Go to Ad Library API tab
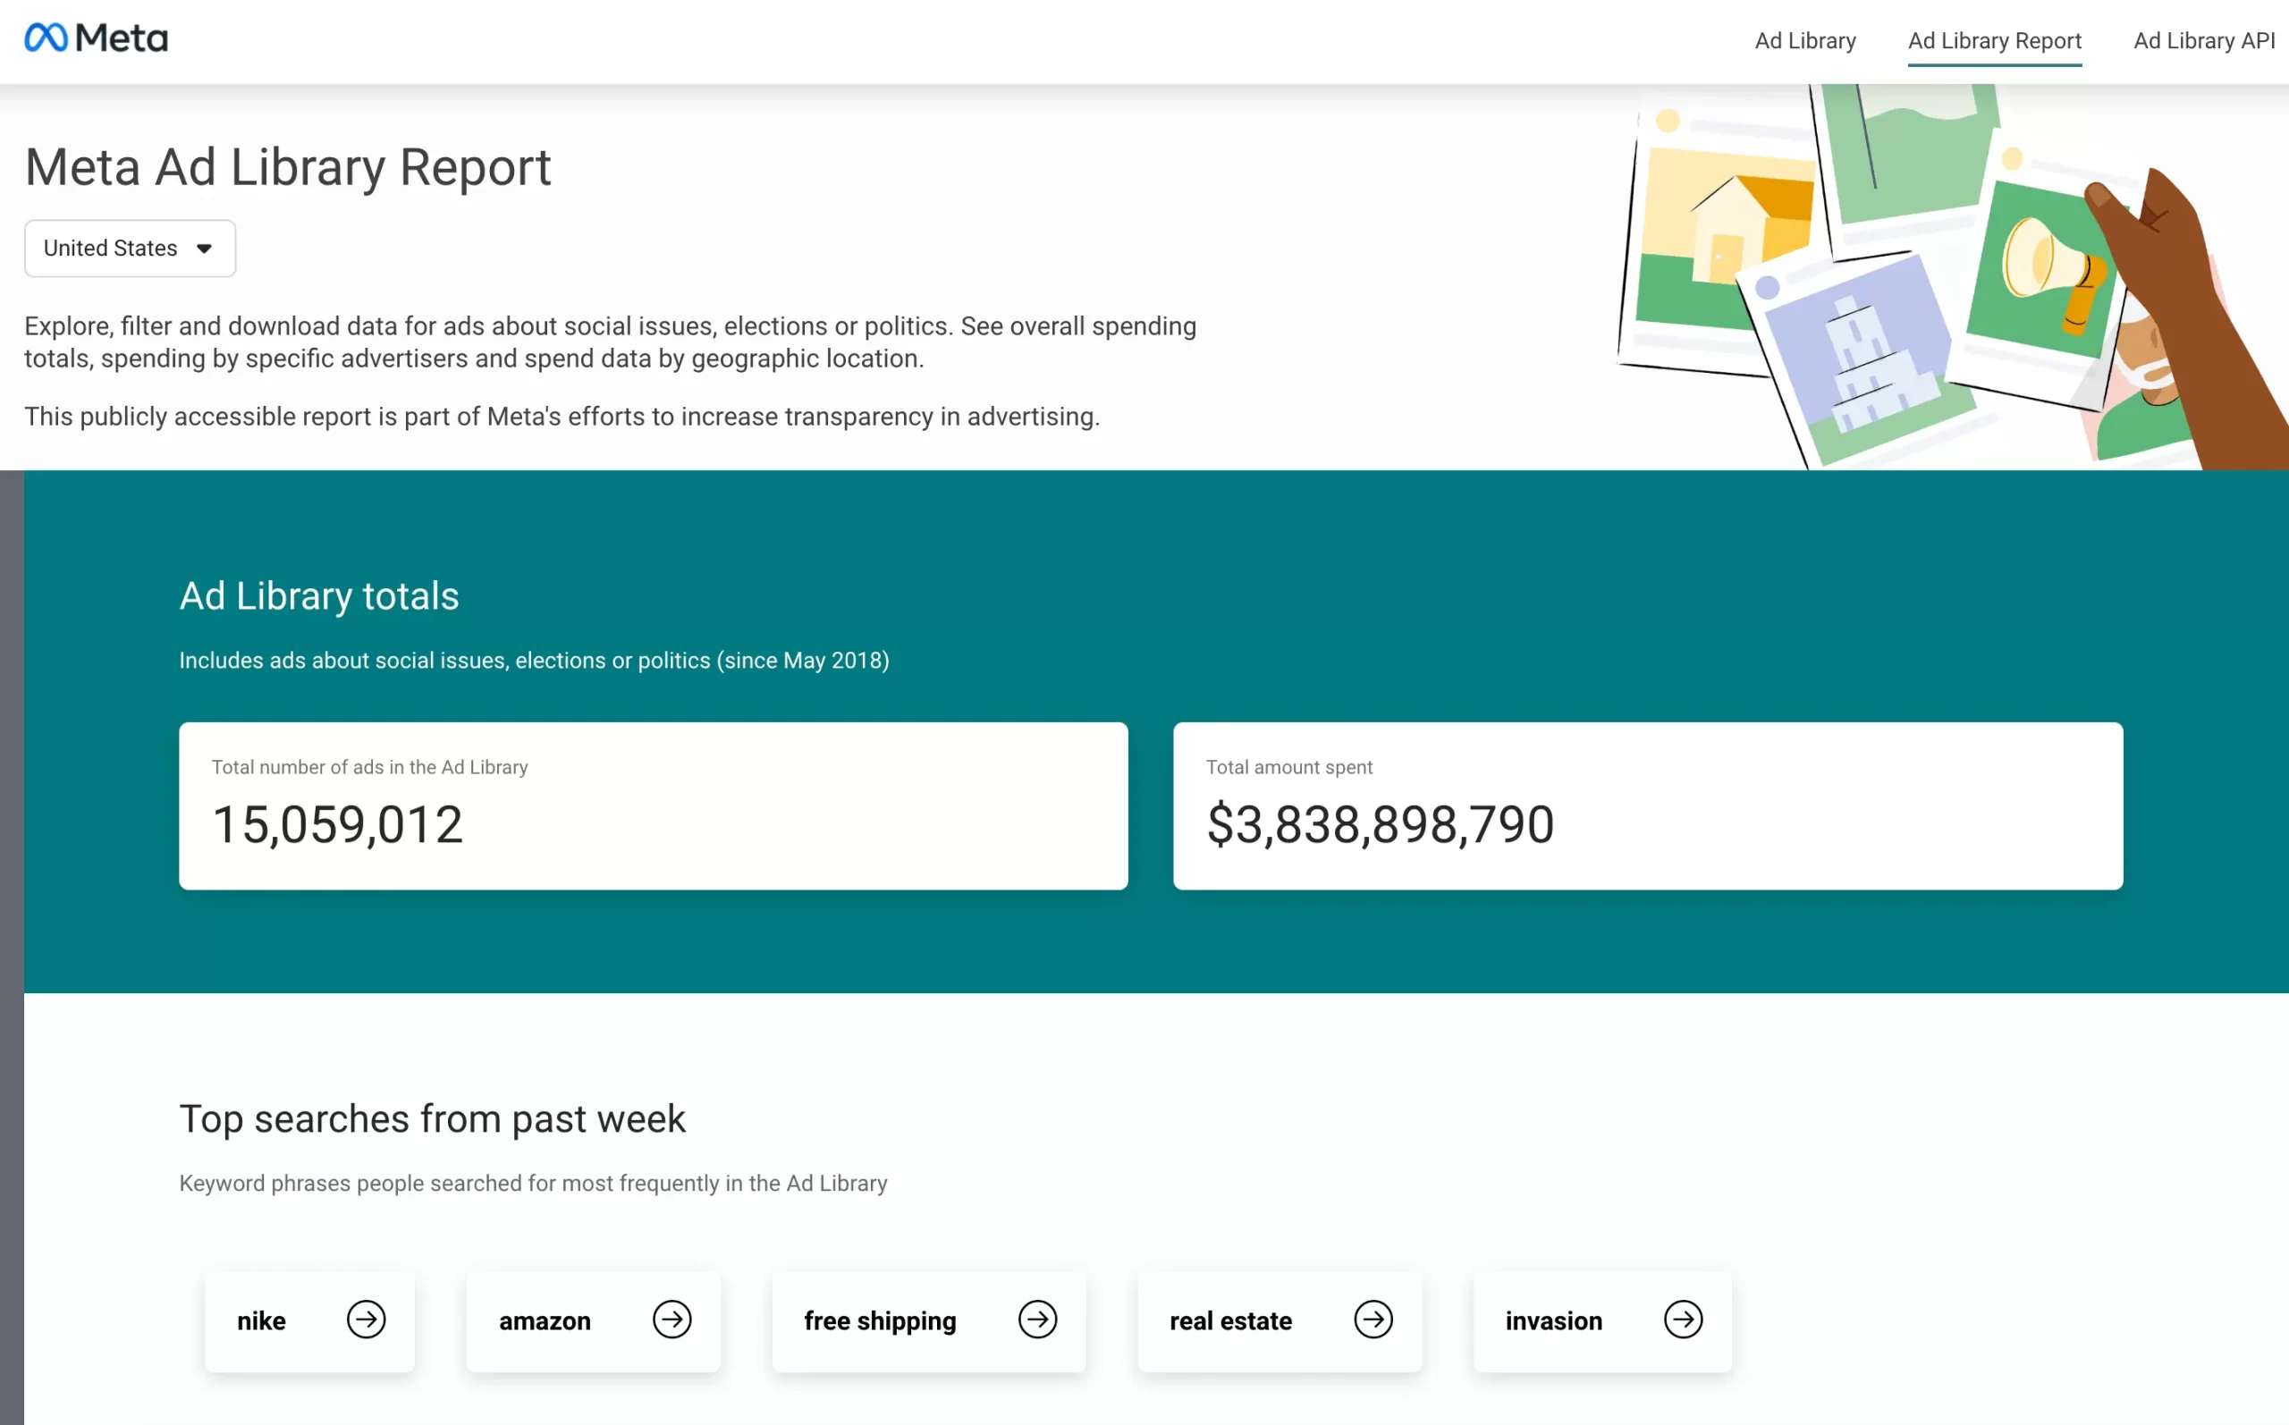The height and width of the screenshot is (1425, 2289). click(x=2203, y=40)
